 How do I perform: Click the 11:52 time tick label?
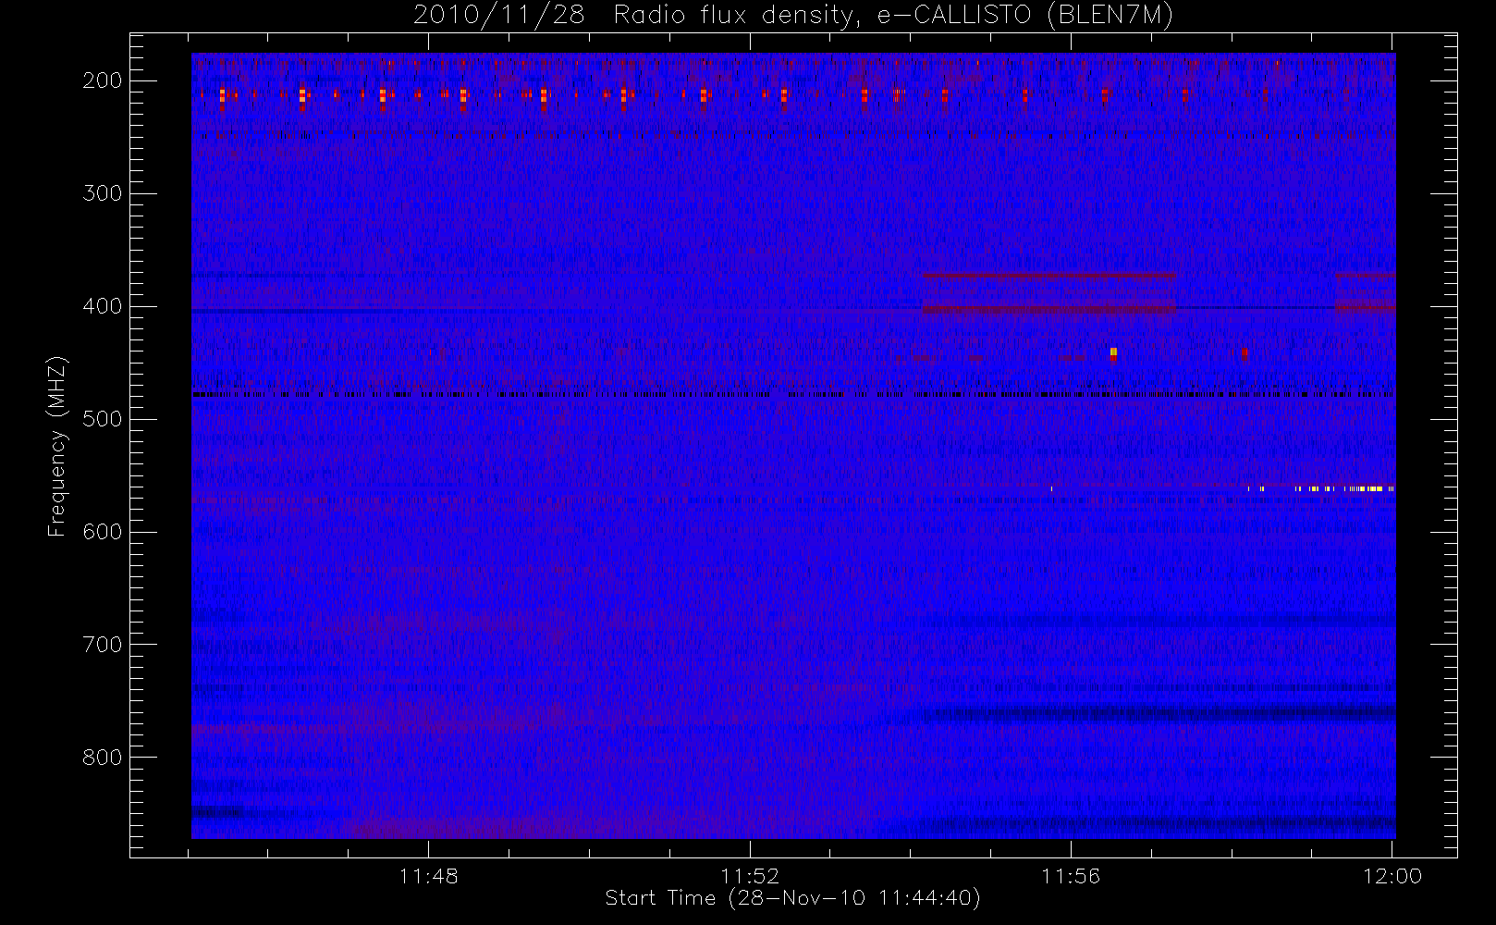point(750,876)
